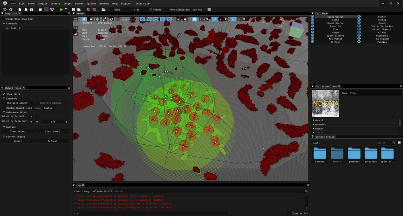Expand the detail tree item
This screenshot has width=403, height=216.
314,120
